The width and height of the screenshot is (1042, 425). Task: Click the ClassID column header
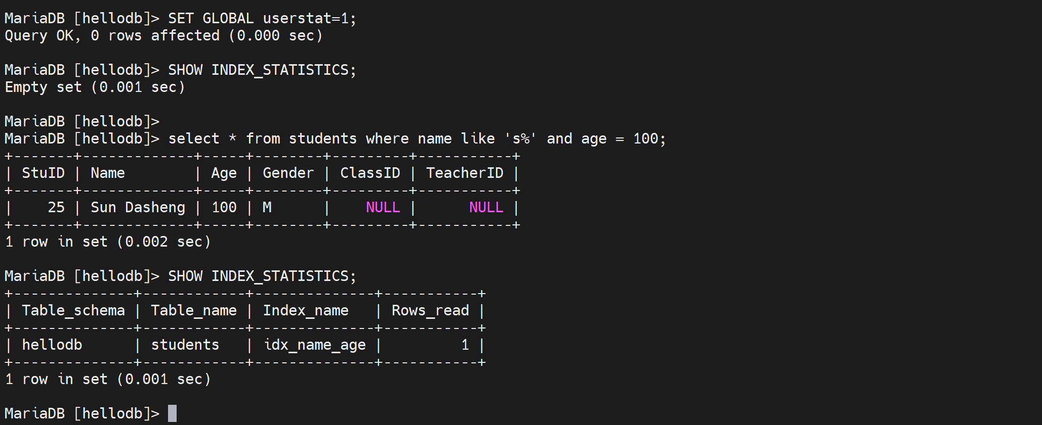(x=370, y=173)
